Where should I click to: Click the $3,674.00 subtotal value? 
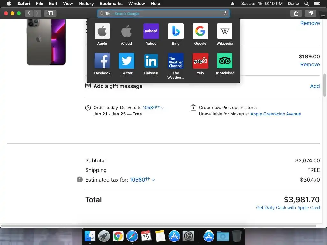pyautogui.click(x=308, y=160)
